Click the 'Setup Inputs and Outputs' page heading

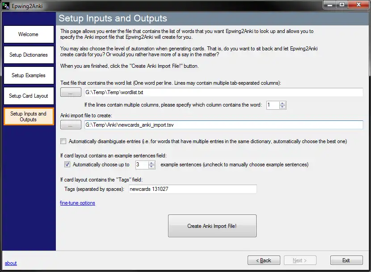pos(113,18)
